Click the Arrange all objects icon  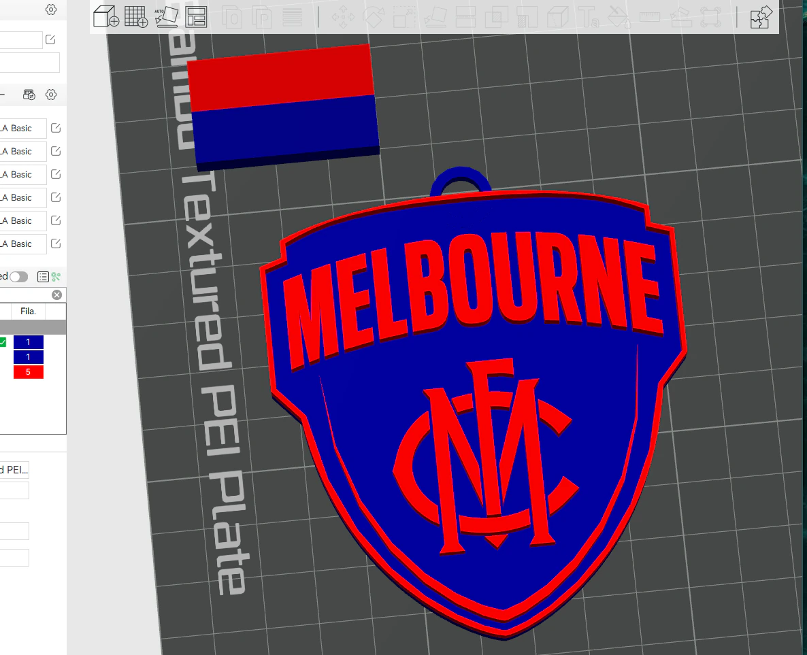coord(197,16)
